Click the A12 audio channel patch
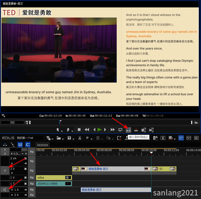 pyautogui.click(x=5, y=190)
